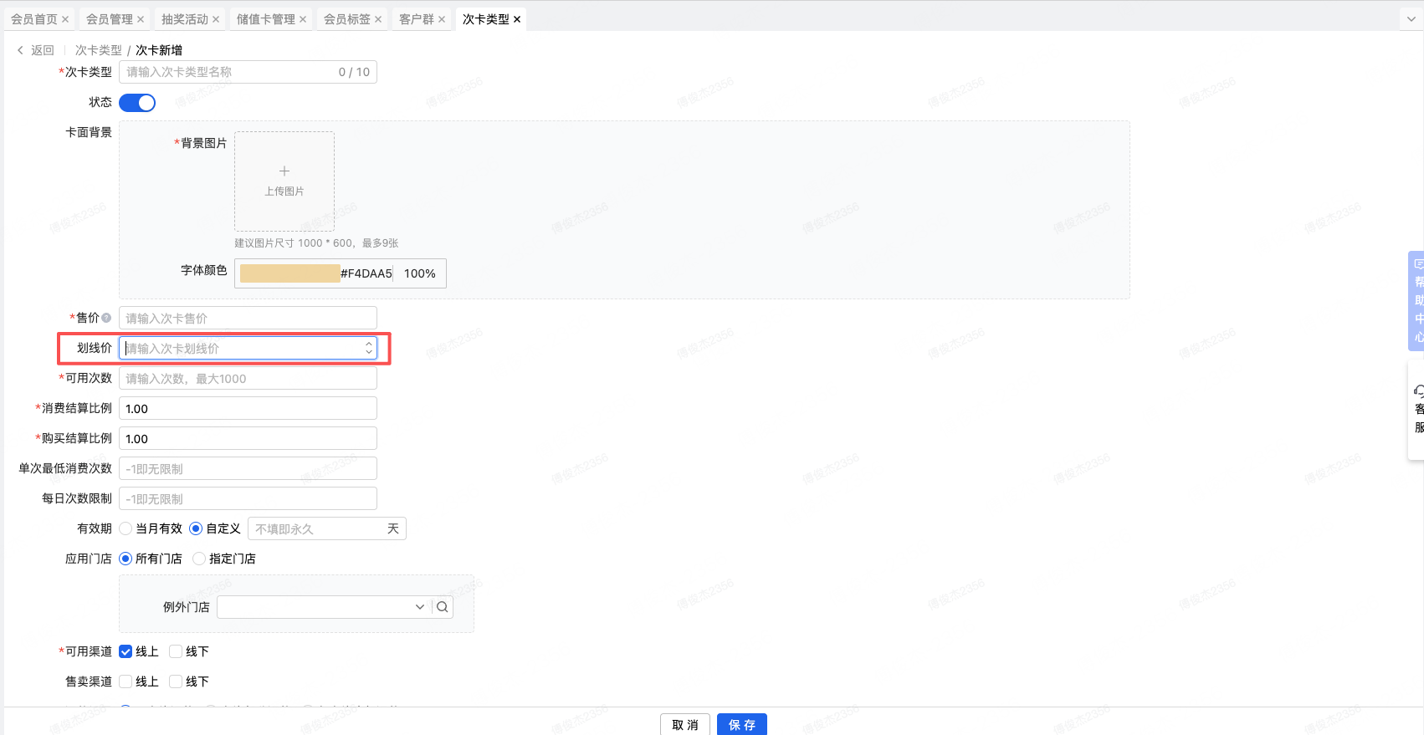Focus the 售价 input field
The image size is (1424, 735).
pyautogui.click(x=248, y=318)
